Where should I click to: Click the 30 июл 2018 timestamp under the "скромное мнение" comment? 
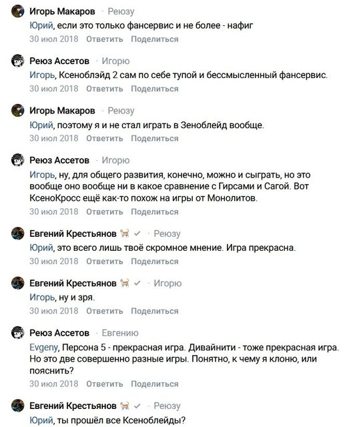tap(54, 262)
